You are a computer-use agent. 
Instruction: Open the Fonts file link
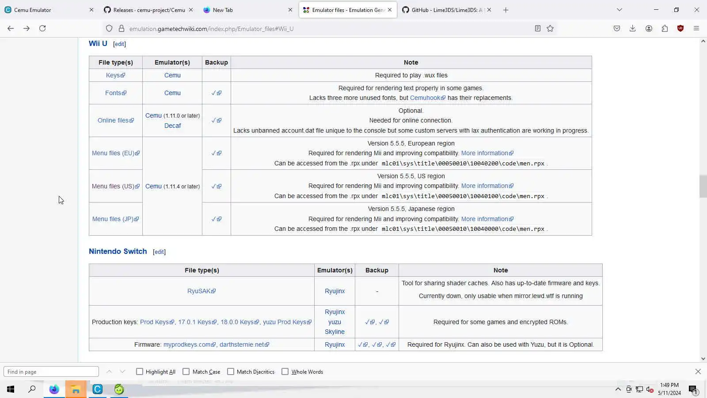(116, 93)
